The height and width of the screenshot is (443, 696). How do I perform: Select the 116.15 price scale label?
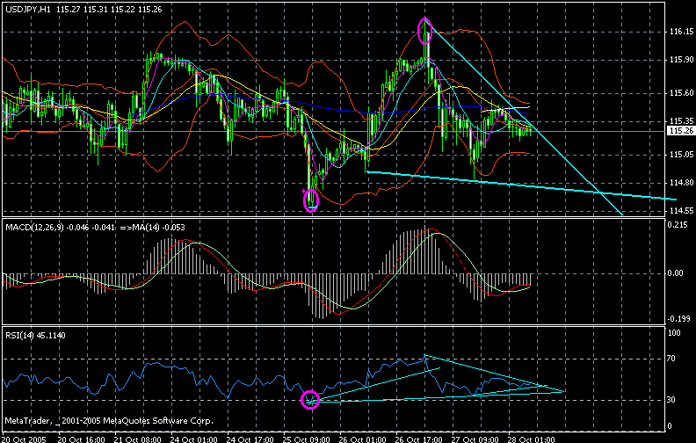click(681, 32)
